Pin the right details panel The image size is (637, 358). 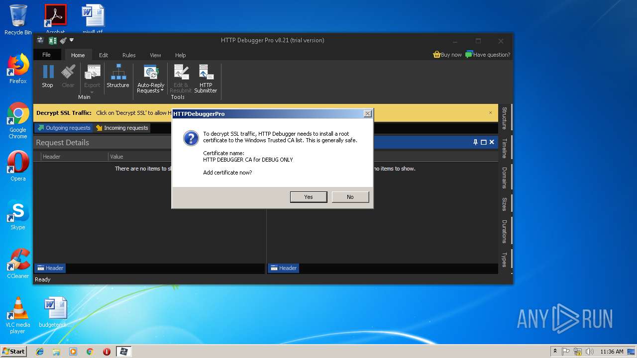pyautogui.click(x=475, y=142)
